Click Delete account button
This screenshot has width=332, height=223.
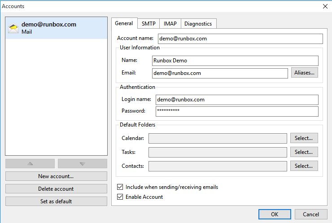56,189
